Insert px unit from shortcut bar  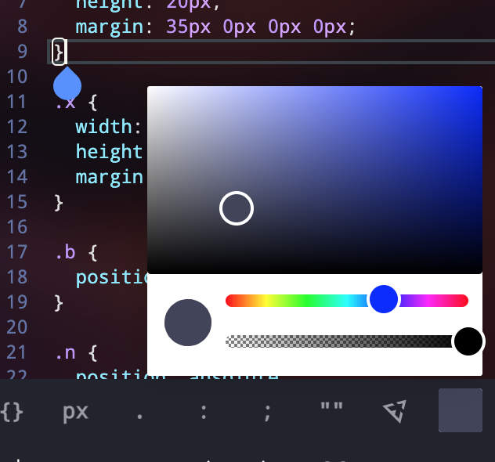(x=75, y=412)
